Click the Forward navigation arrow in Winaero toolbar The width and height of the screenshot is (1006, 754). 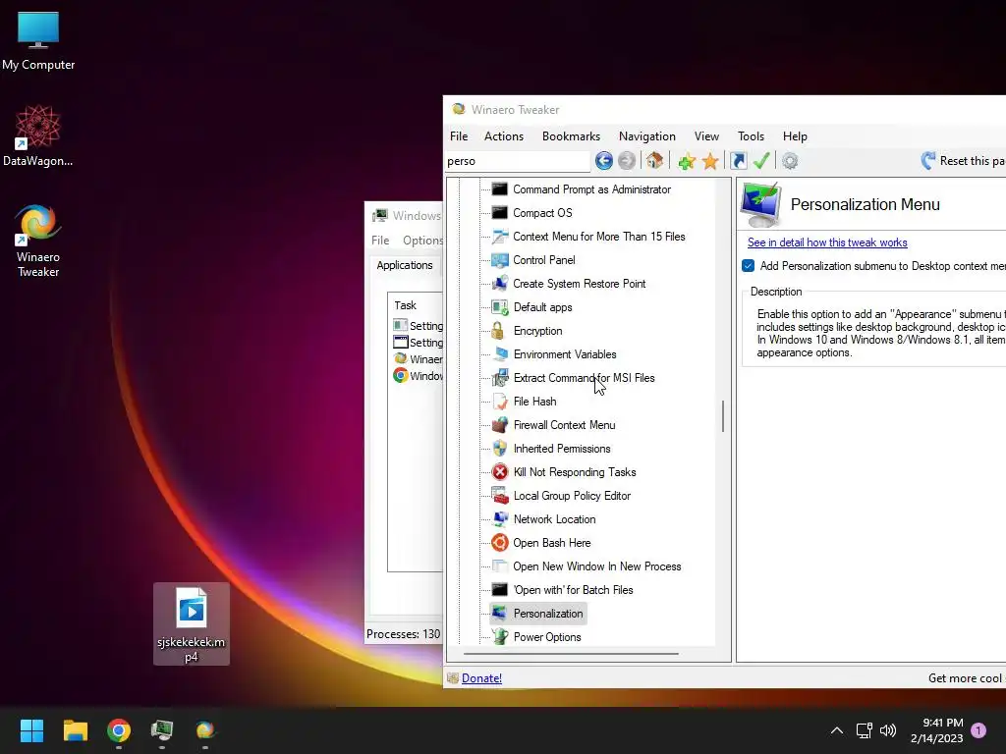coord(627,160)
